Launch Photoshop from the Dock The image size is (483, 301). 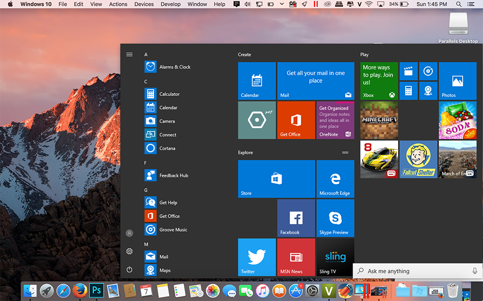pos(96,291)
